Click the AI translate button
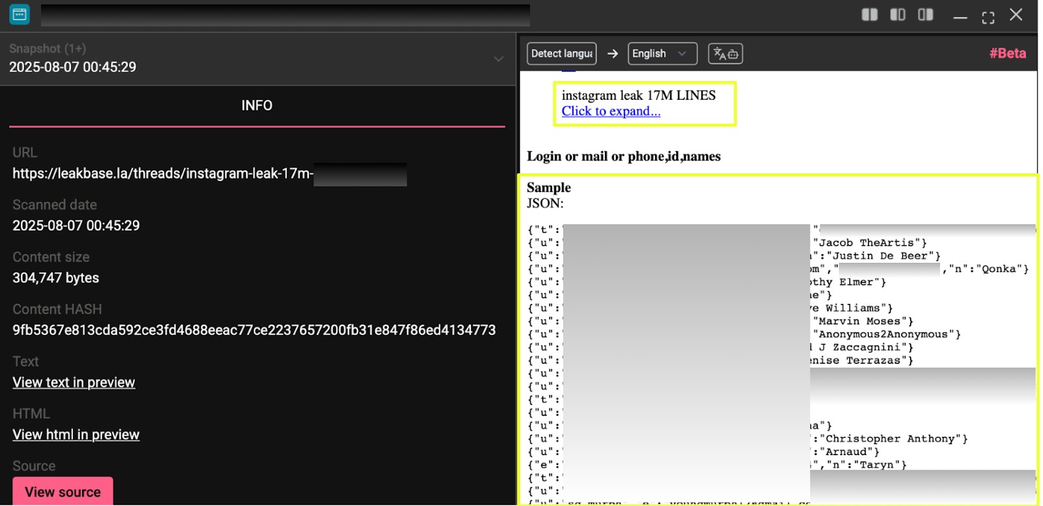Image resolution: width=1043 pixels, height=506 pixels. [725, 53]
